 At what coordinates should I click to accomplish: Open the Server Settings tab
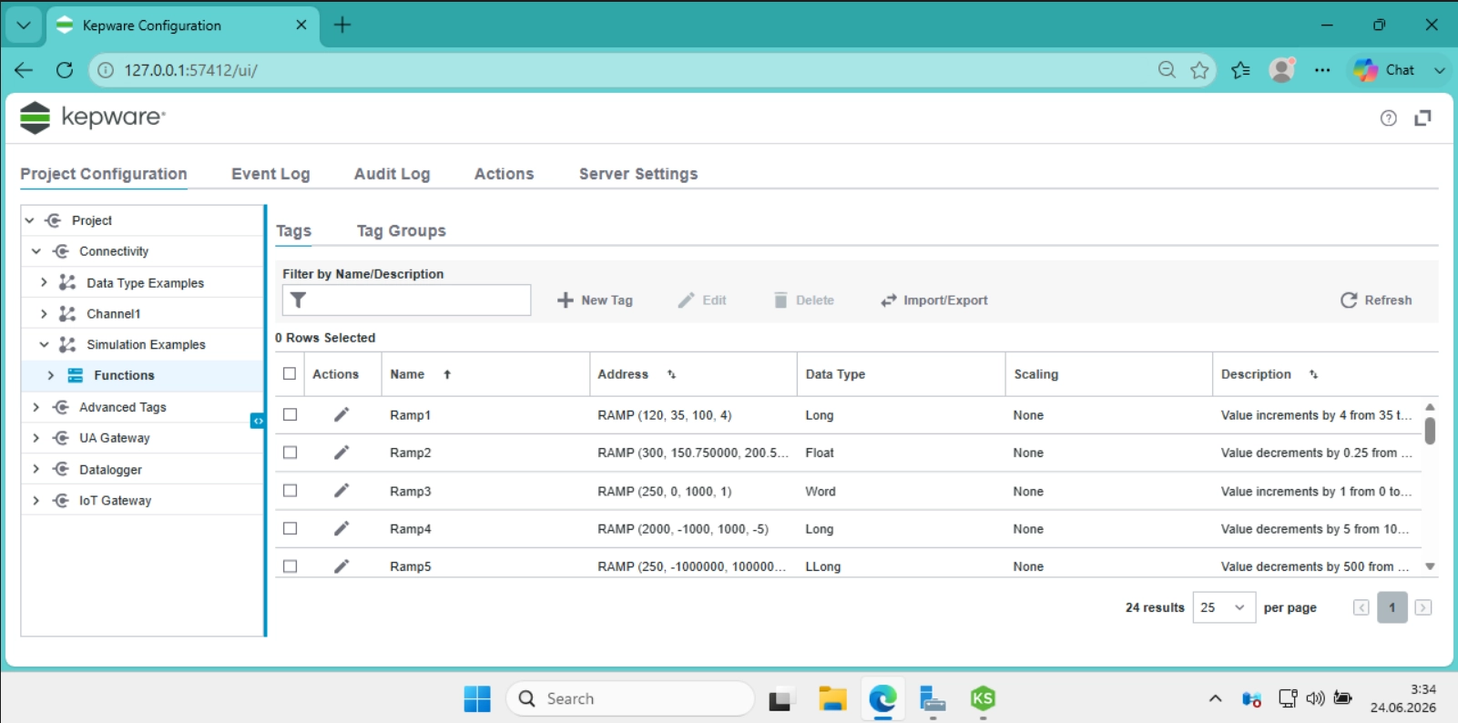tap(638, 174)
